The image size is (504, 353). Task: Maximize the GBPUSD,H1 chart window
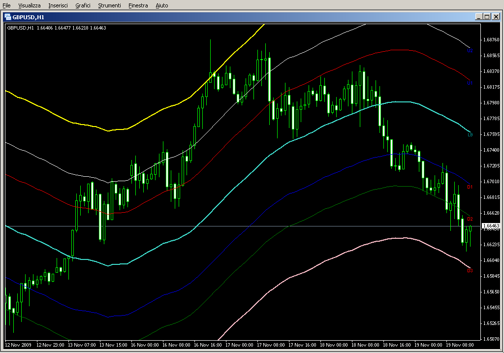coord(487,17)
